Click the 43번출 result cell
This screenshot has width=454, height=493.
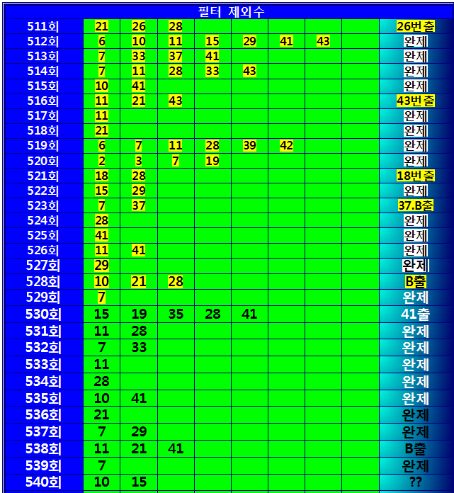416,101
